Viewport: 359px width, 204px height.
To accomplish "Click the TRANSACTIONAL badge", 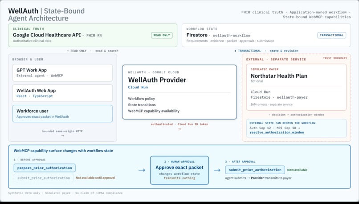I will tap(331, 35).
